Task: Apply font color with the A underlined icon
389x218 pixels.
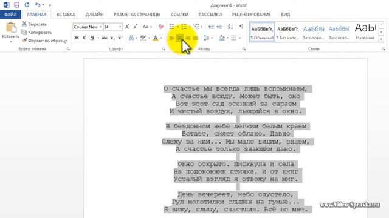Action: [x=156, y=38]
